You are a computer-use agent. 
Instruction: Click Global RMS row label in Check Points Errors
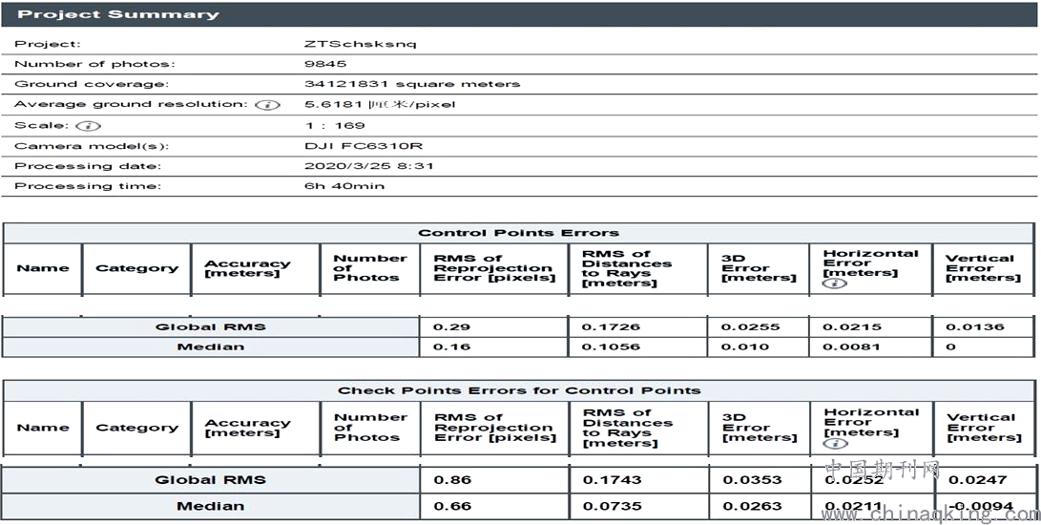coord(211,480)
